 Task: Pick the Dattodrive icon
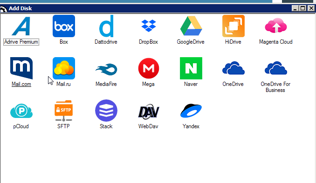click(106, 26)
